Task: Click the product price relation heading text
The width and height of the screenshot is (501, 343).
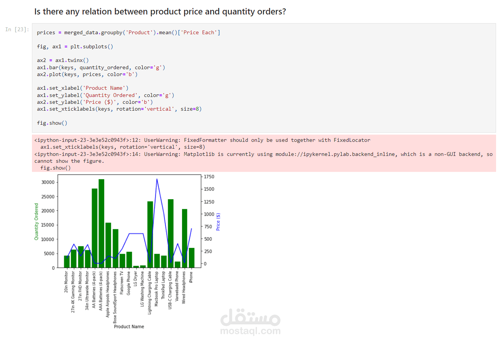Action: (160, 12)
